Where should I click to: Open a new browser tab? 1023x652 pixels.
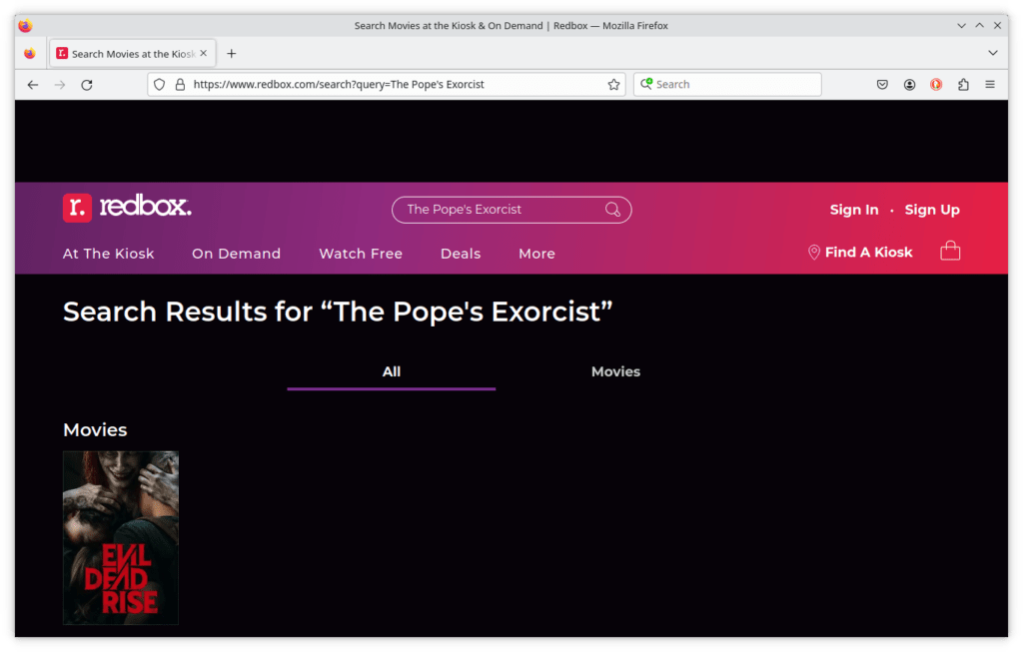pos(231,54)
